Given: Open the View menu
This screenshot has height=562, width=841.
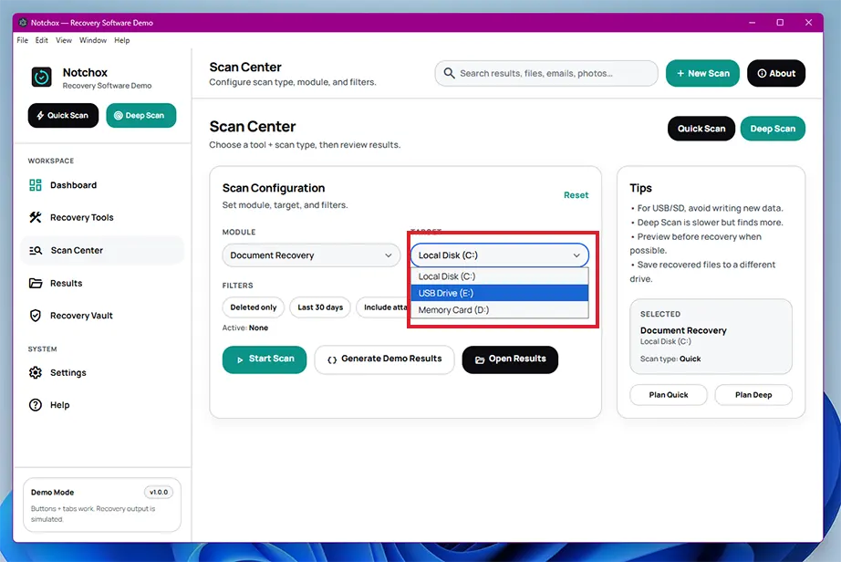Looking at the screenshot, I should (x=64, y=40).
